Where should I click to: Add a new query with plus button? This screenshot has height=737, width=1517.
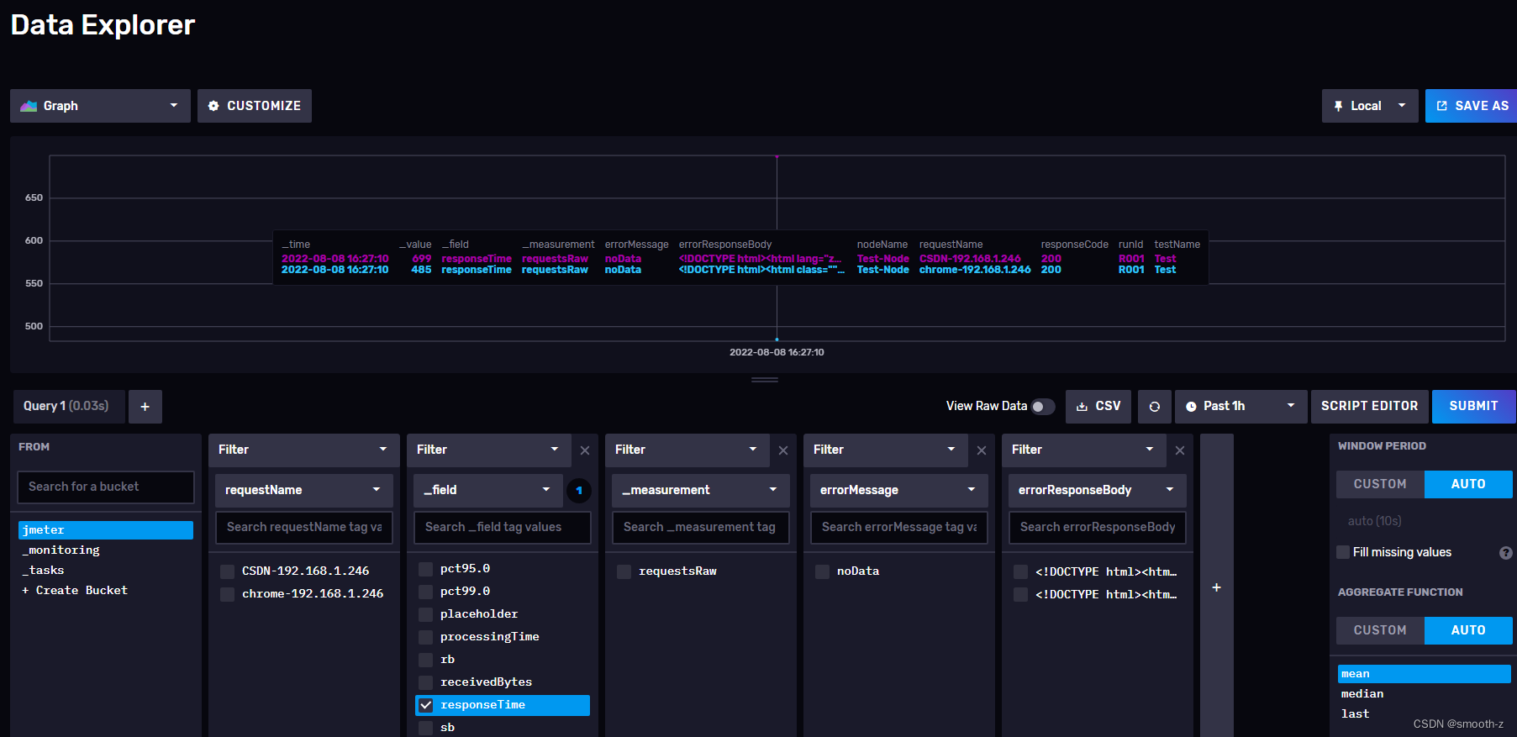[145, 406]
